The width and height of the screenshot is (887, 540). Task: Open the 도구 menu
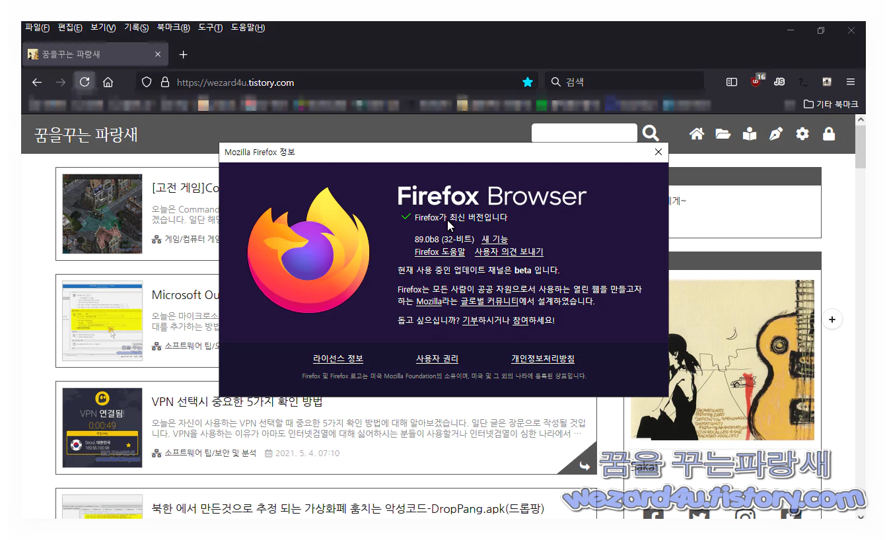pyautogui.click(x=209, y=28)
